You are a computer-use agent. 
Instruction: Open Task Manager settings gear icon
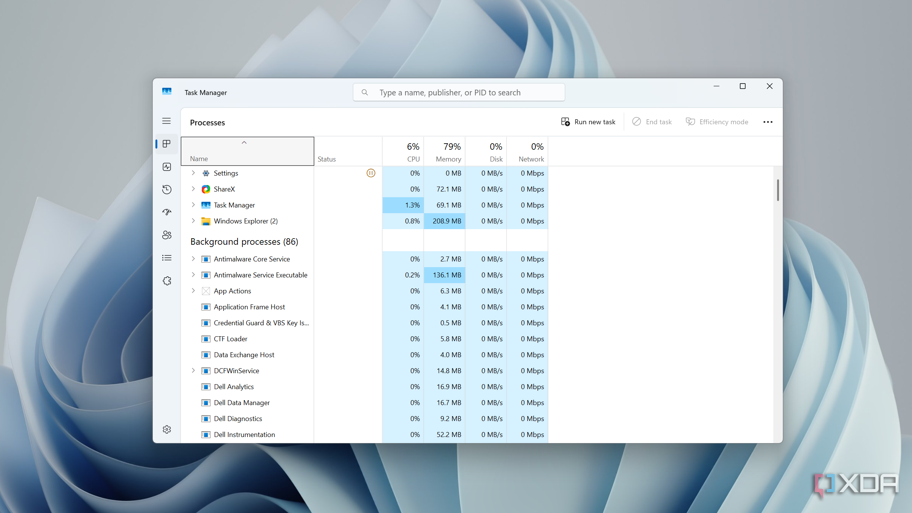pyautogui.click(x=166, y=429)
